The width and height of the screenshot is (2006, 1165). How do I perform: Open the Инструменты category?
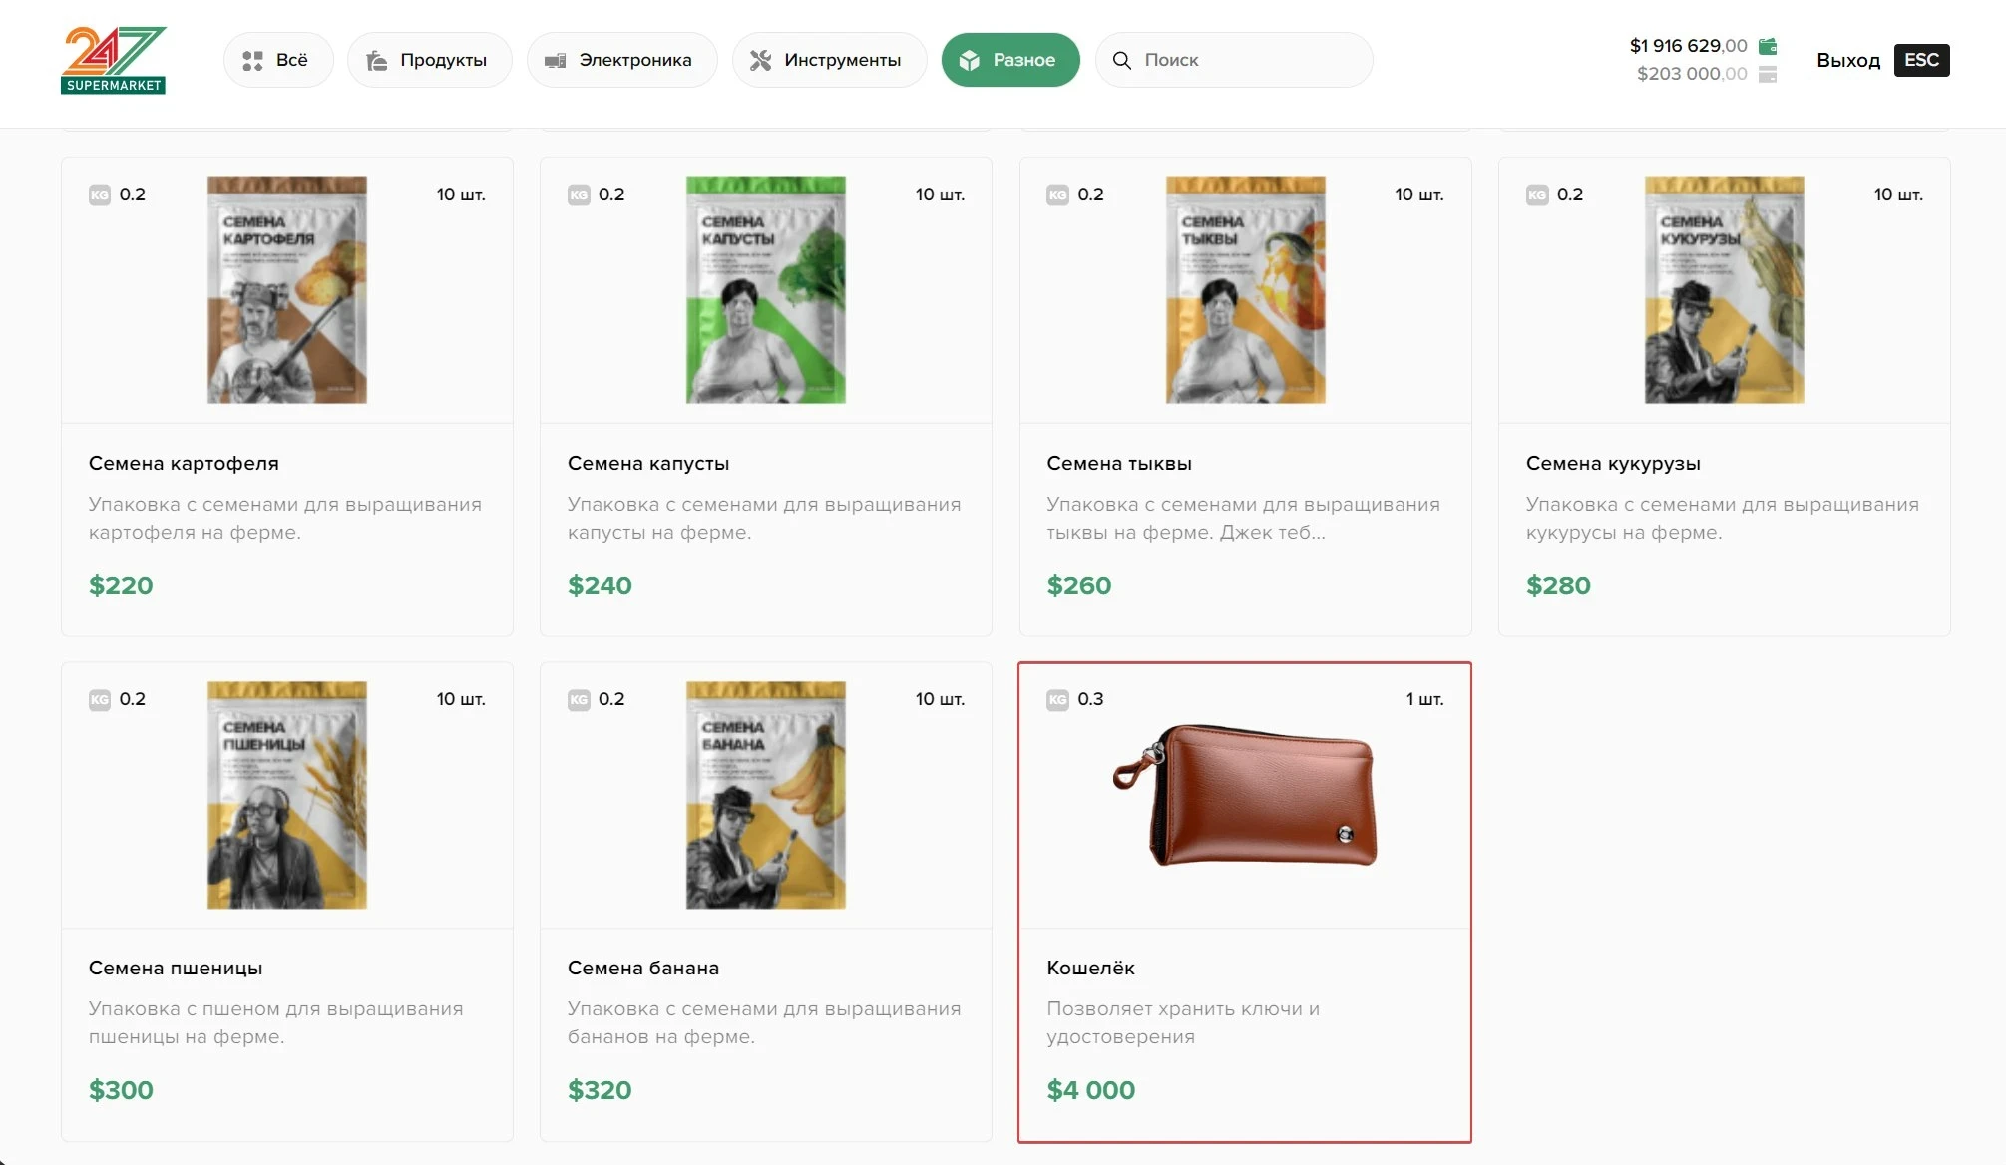[x=828, y=61]
